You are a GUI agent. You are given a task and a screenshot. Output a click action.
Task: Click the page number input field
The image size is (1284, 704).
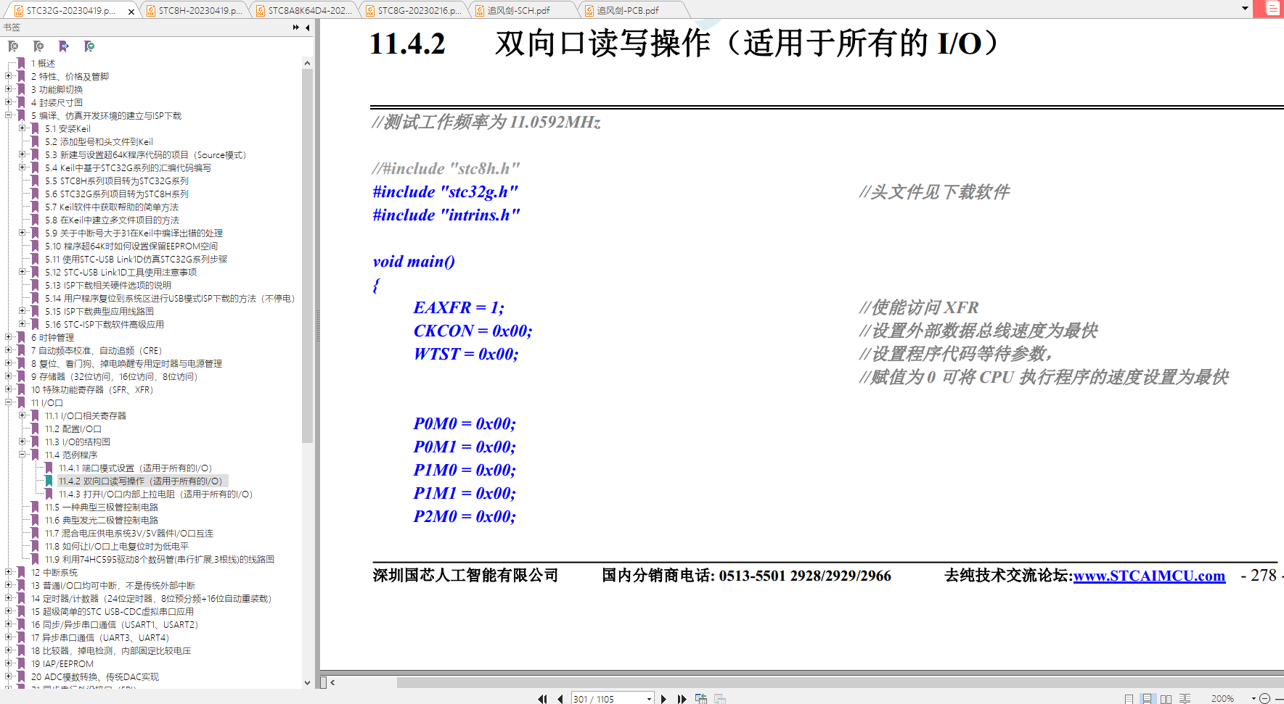tap(608, 699)
